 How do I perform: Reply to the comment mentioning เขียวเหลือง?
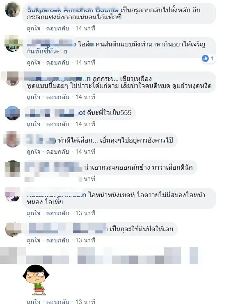(57, 97)
